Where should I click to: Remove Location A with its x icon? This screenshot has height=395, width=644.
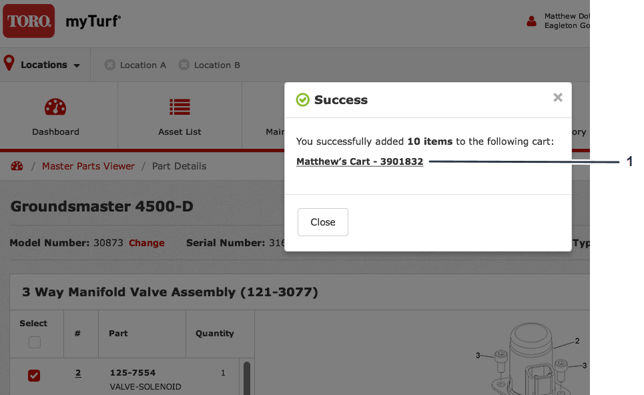(x=110, y=65)
